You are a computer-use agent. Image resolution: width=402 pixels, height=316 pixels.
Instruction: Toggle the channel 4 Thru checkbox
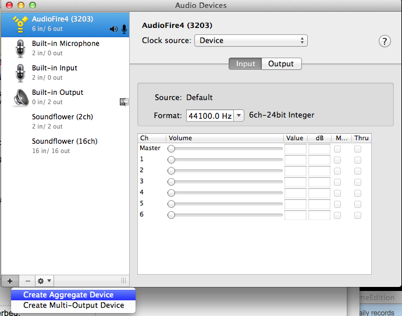click(358, 193)
